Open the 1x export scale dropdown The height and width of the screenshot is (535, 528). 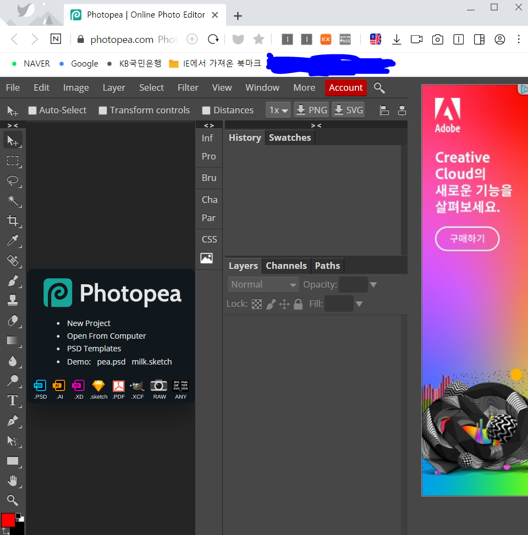tap(278, 110)
